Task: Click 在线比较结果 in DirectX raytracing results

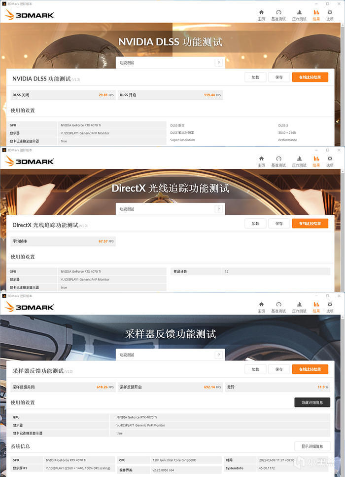Action: 310,224
